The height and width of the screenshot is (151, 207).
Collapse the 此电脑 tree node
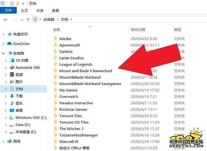click(x=3, y=53)
